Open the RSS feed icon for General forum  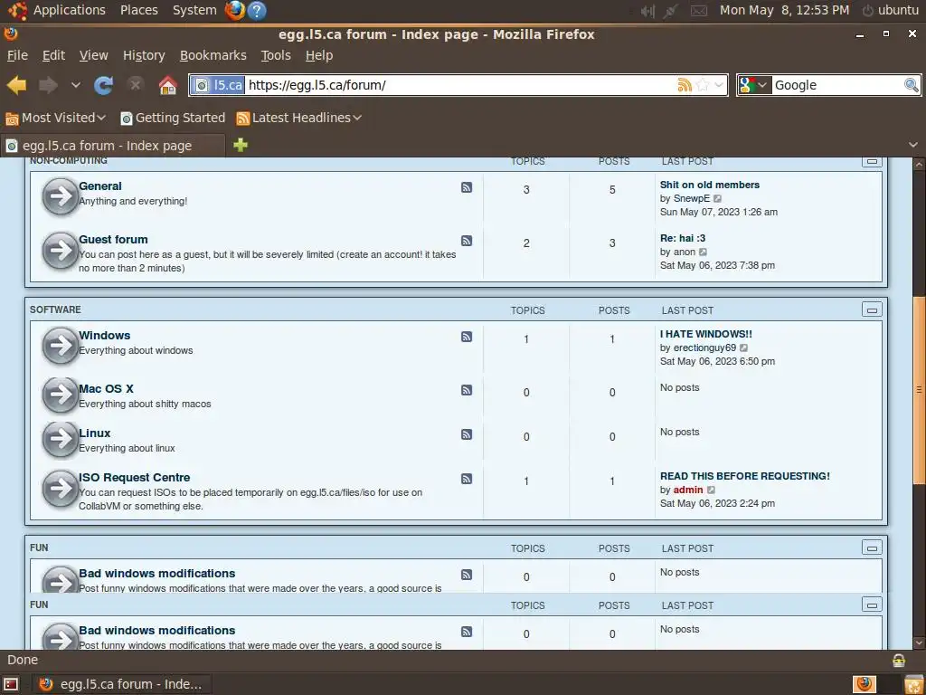coord(467,187)
